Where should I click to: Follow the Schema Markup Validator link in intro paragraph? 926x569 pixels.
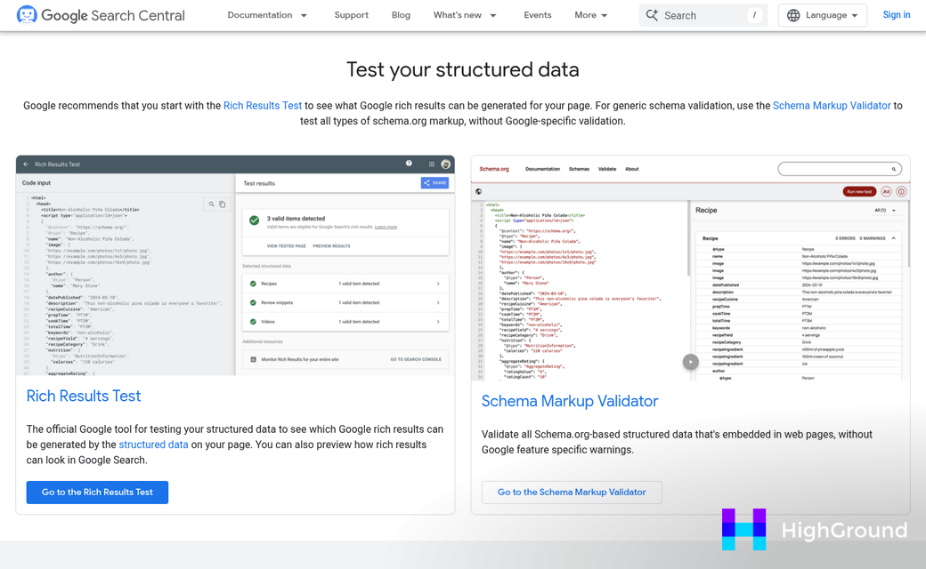(832, 106)
